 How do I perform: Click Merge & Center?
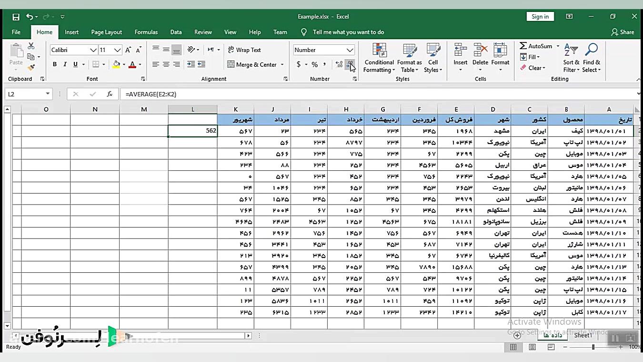(x=252, y=64)
